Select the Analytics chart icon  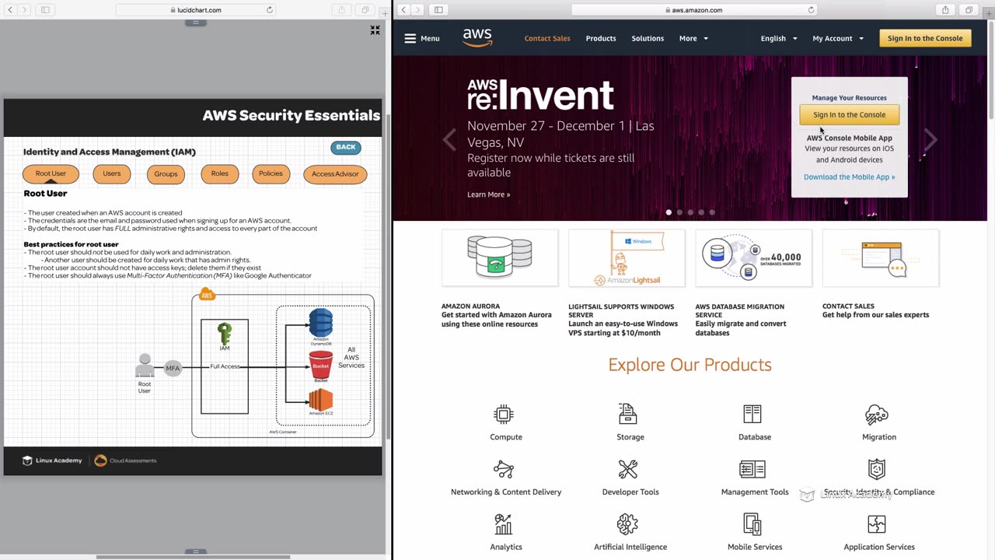(504, 524)
